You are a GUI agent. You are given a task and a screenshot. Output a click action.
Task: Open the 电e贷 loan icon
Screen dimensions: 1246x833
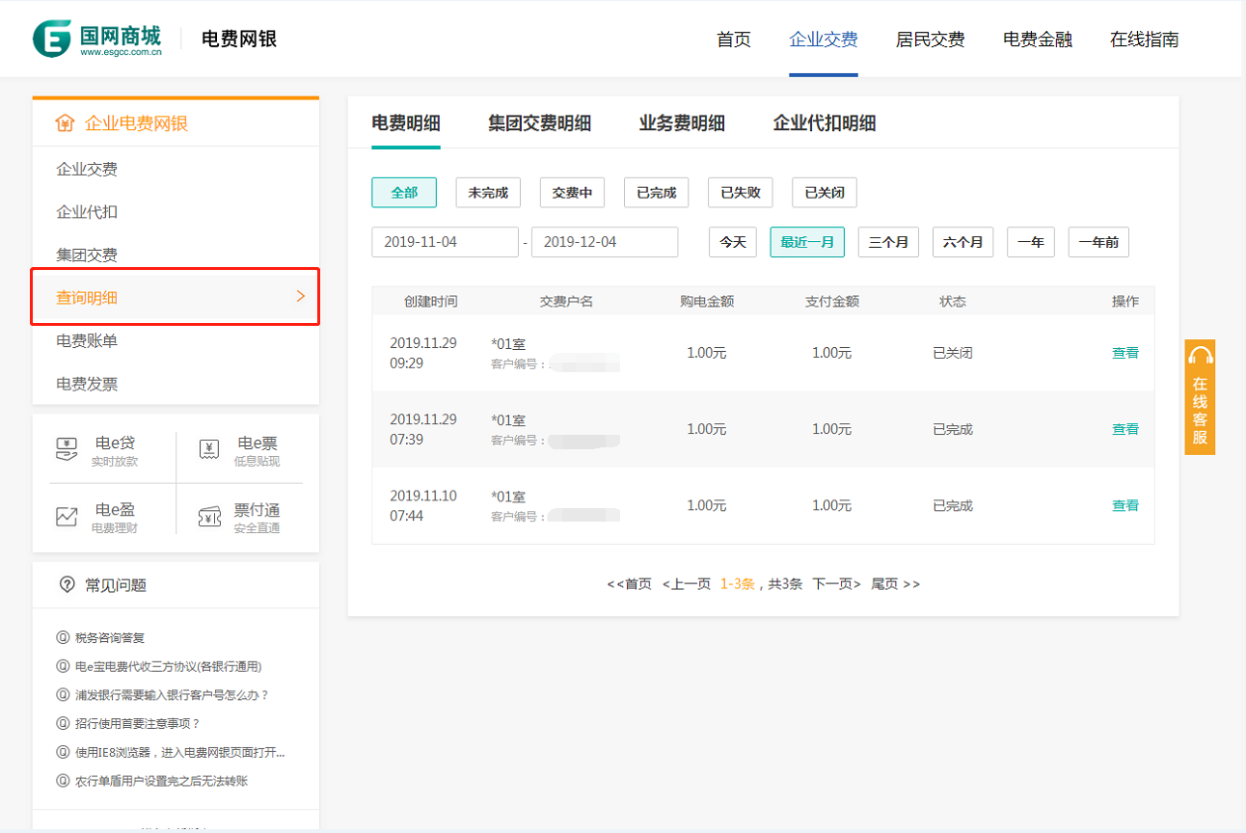click(x=67, y=448)
